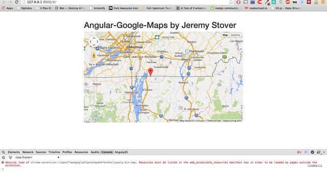Open DevTools settings gear

pos(312,152)
